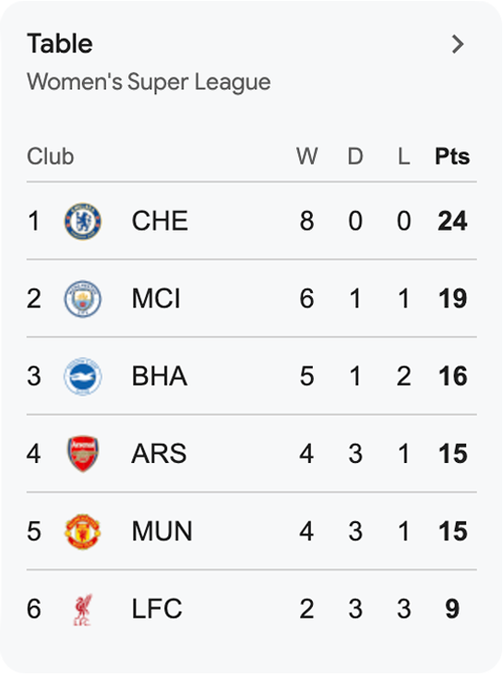Select the BHA team name
Screen dimensions: 504x677
[x=160, y=376]
